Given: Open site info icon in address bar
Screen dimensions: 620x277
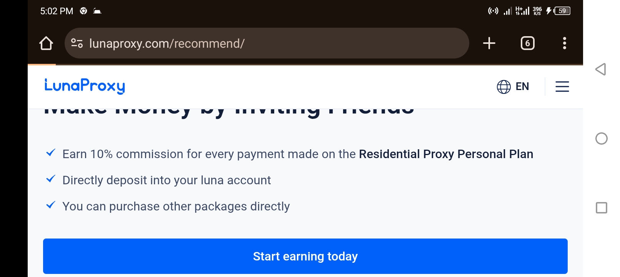Looking at the screenshot, I should pos(77,43).
